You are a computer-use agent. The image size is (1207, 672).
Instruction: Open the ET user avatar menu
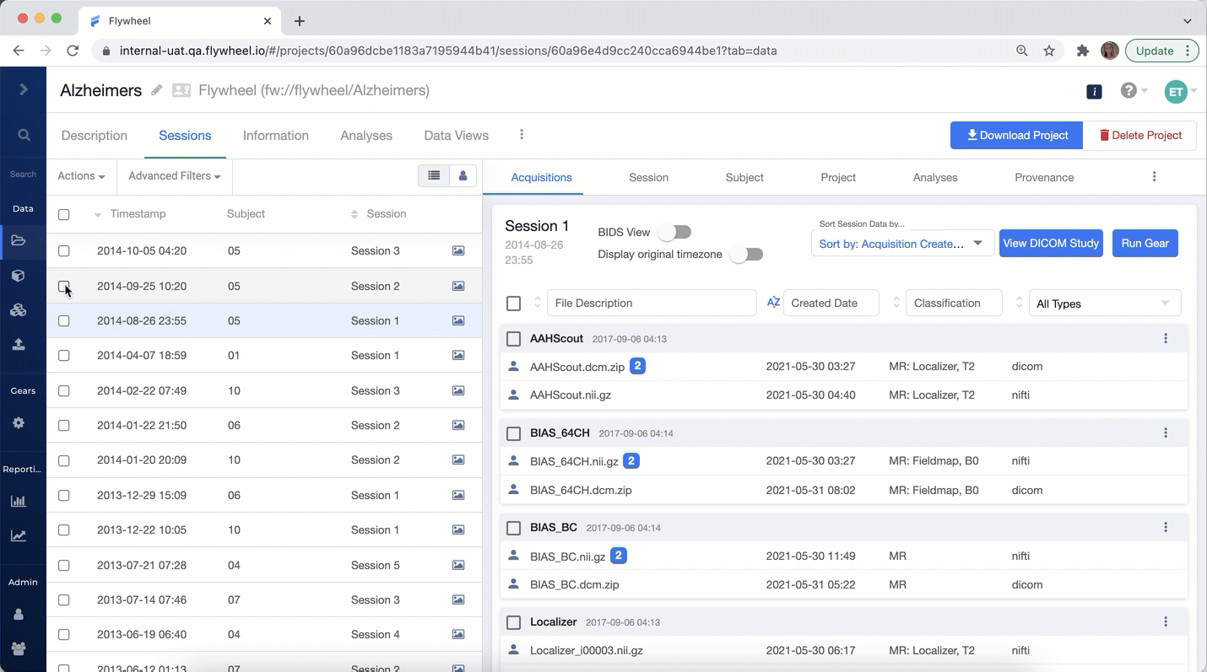pyautogui.click(x=1179, y=91)
